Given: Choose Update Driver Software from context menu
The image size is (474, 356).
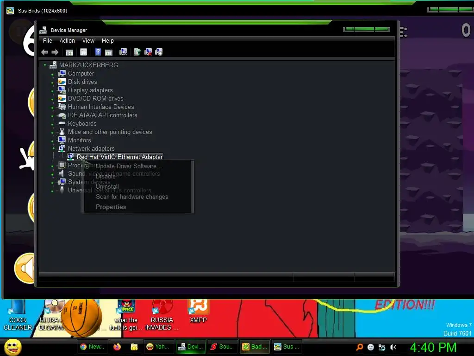Looking at the screenshot, I should (129, 166).
